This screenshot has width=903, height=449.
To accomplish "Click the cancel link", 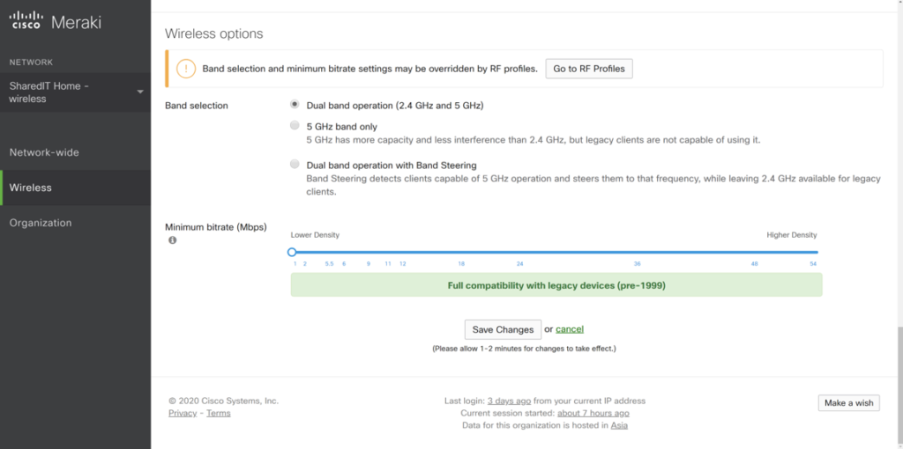I will 570,329.
